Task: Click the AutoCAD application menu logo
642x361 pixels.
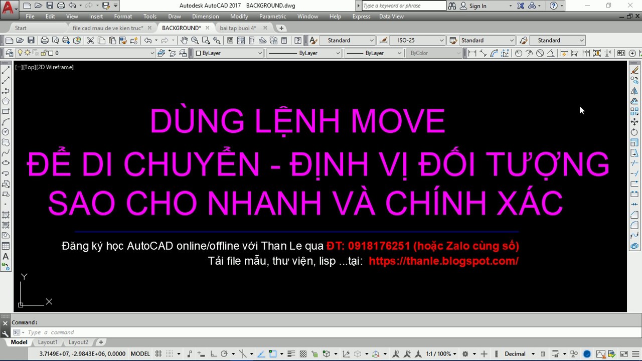Action: click(x=8, y=8)
